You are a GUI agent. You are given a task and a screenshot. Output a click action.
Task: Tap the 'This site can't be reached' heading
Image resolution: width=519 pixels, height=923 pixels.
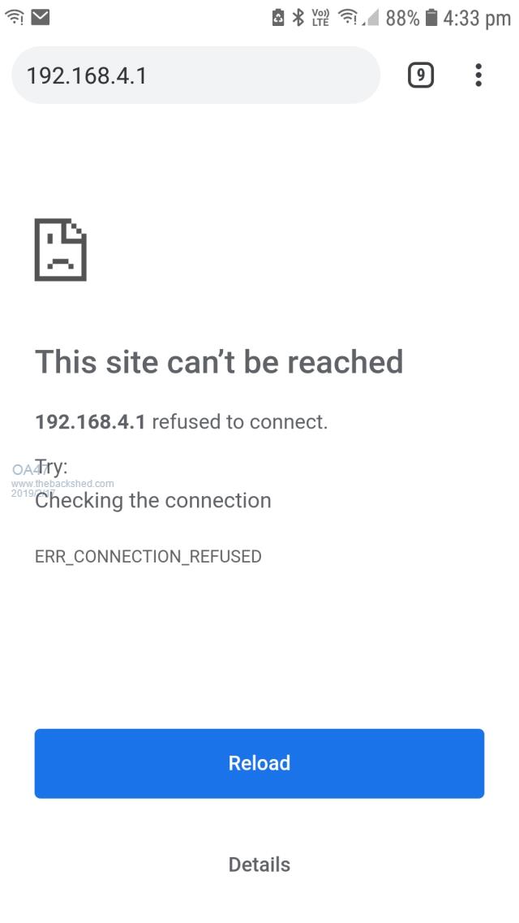pyautogui.click(x=219, y=361)
